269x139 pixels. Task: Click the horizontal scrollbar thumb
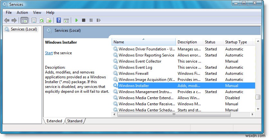[174, 114]
